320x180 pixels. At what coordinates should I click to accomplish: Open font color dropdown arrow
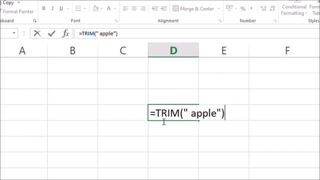115,8
